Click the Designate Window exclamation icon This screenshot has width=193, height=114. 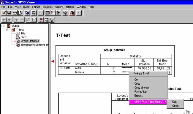click(79, 13)
